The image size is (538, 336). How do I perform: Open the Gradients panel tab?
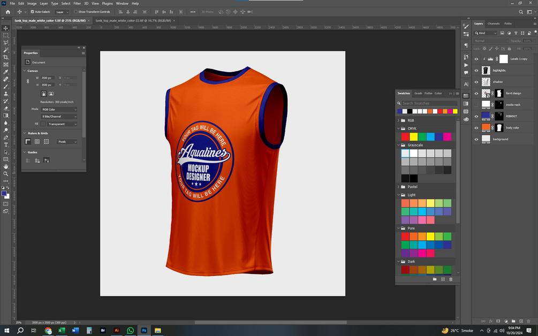[418, 93]
